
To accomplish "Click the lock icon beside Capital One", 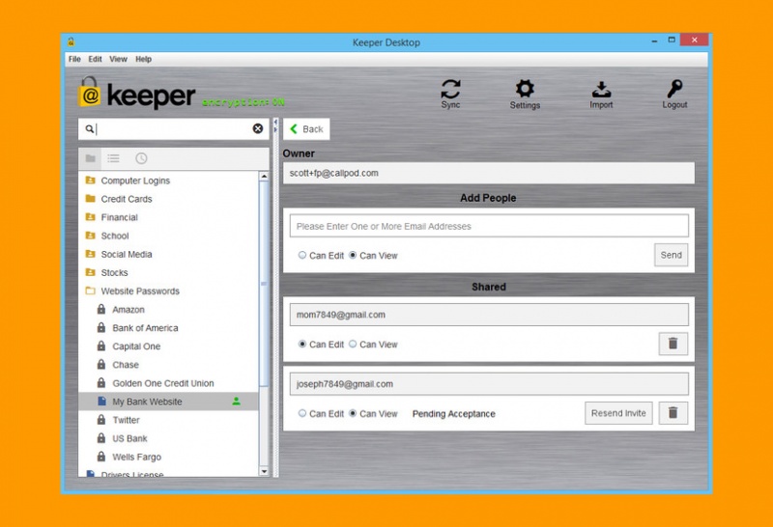I will [101, 346].
